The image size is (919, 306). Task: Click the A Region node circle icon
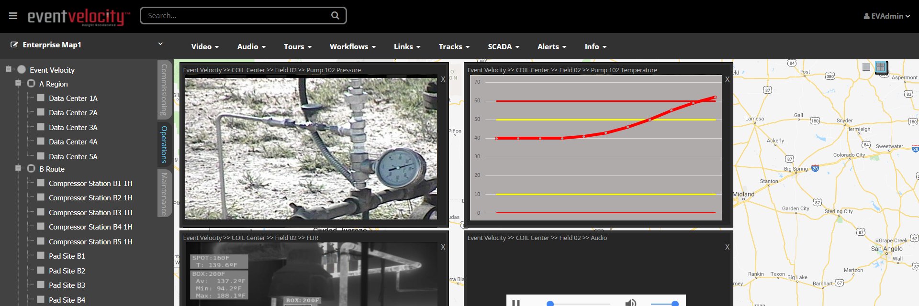coord(31,83)
